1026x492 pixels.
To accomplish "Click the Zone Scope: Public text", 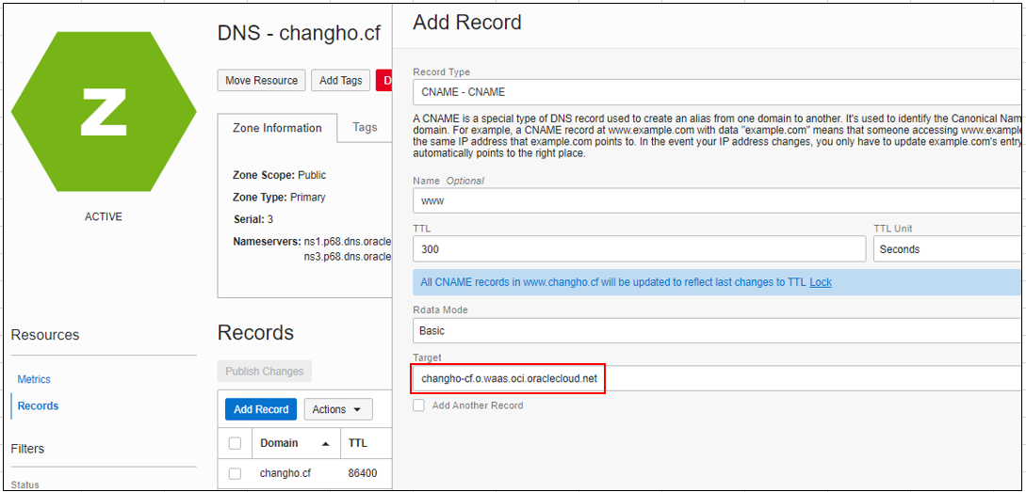I will tap(280, 175).
